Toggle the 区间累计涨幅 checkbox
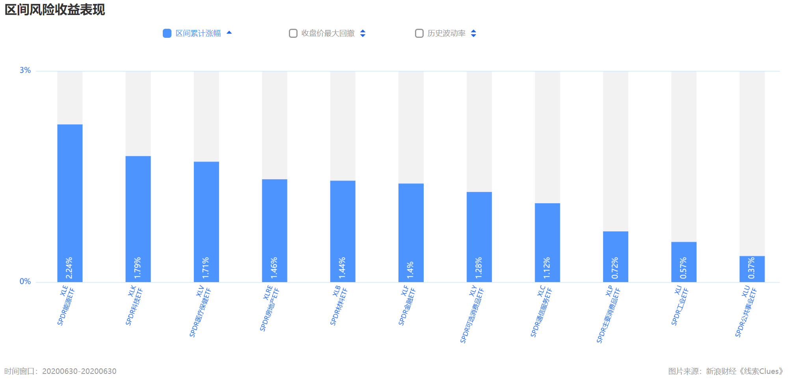 point(167,33)
